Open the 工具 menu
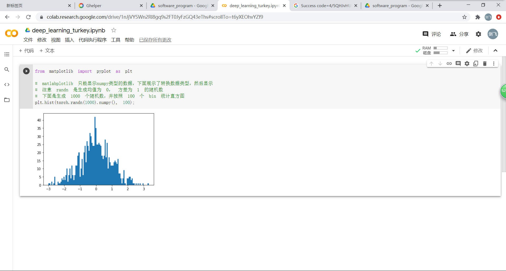The image size is (506, 271). tap(116, 40)
